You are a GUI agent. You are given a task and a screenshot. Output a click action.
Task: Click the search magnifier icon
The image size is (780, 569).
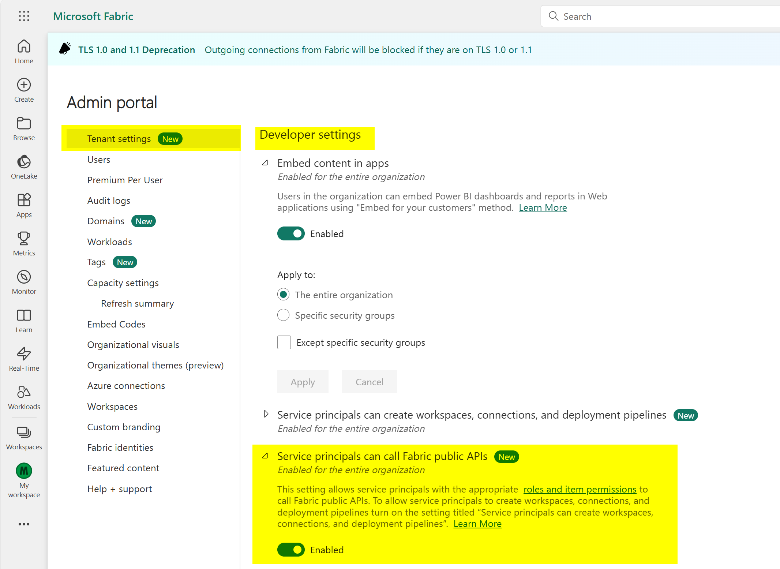[554, 16]
